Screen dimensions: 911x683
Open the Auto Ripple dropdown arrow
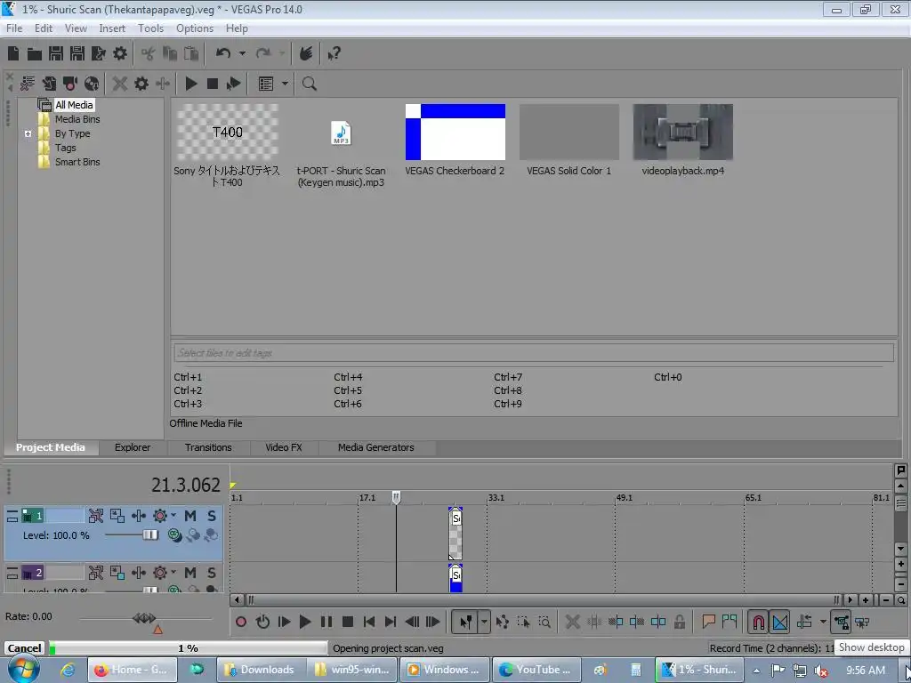[823, 622]
